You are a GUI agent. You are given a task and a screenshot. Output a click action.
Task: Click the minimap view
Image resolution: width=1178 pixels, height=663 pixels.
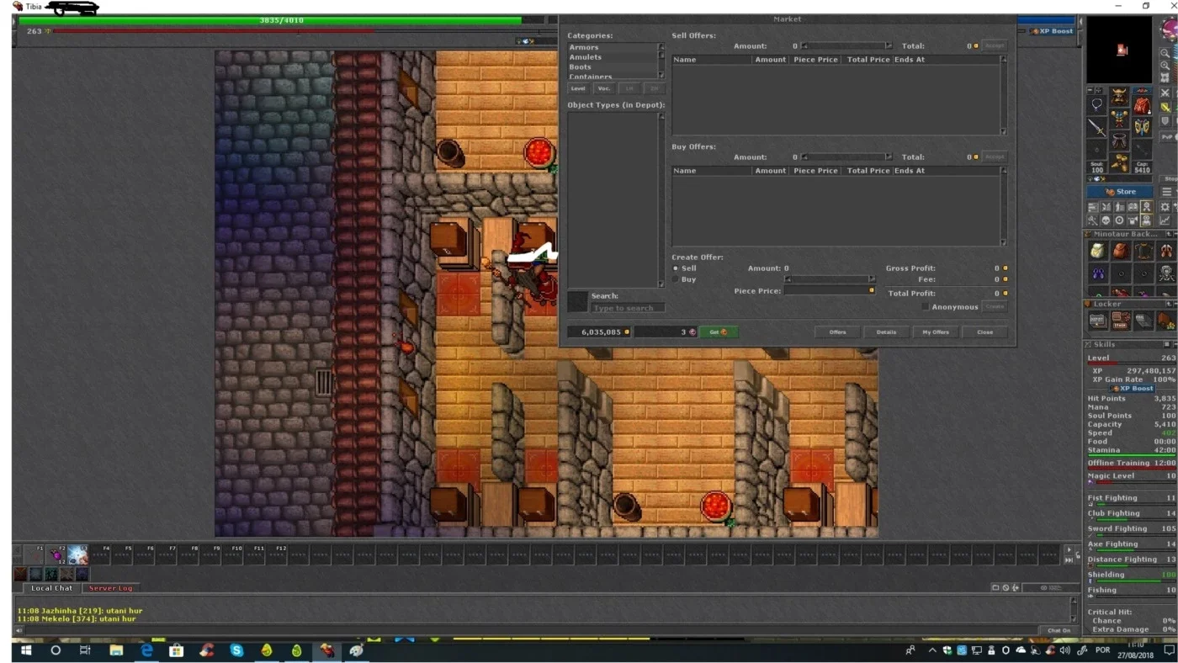(1120, 50)
